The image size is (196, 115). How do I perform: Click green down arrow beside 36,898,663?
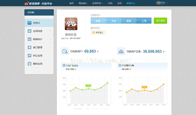(x=163, y=52)
